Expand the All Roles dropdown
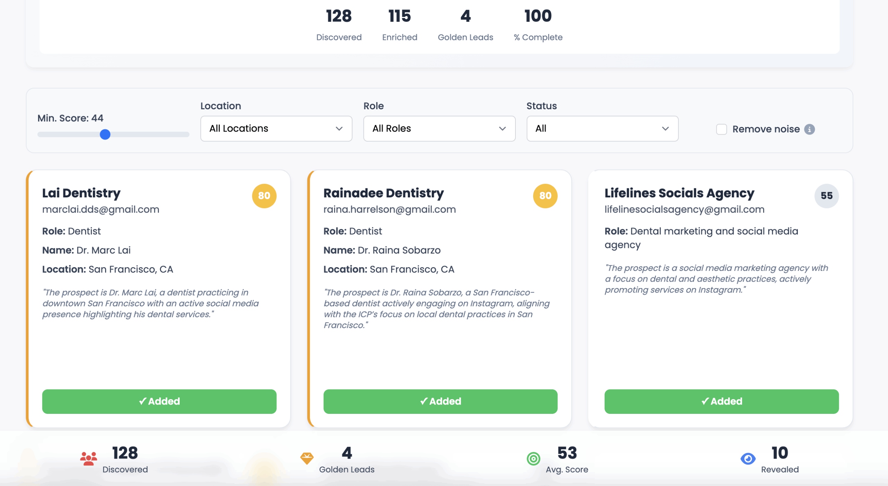Viewport: 888px width, 486px height. [439, 128]
